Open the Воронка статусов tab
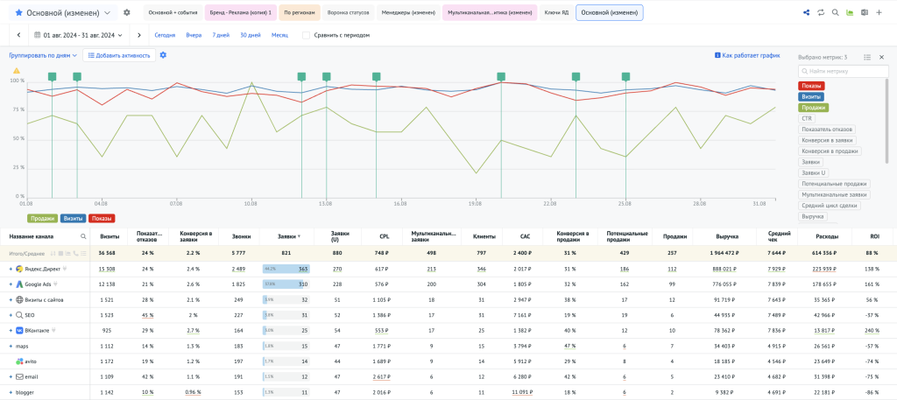 (x=348, y=13)
